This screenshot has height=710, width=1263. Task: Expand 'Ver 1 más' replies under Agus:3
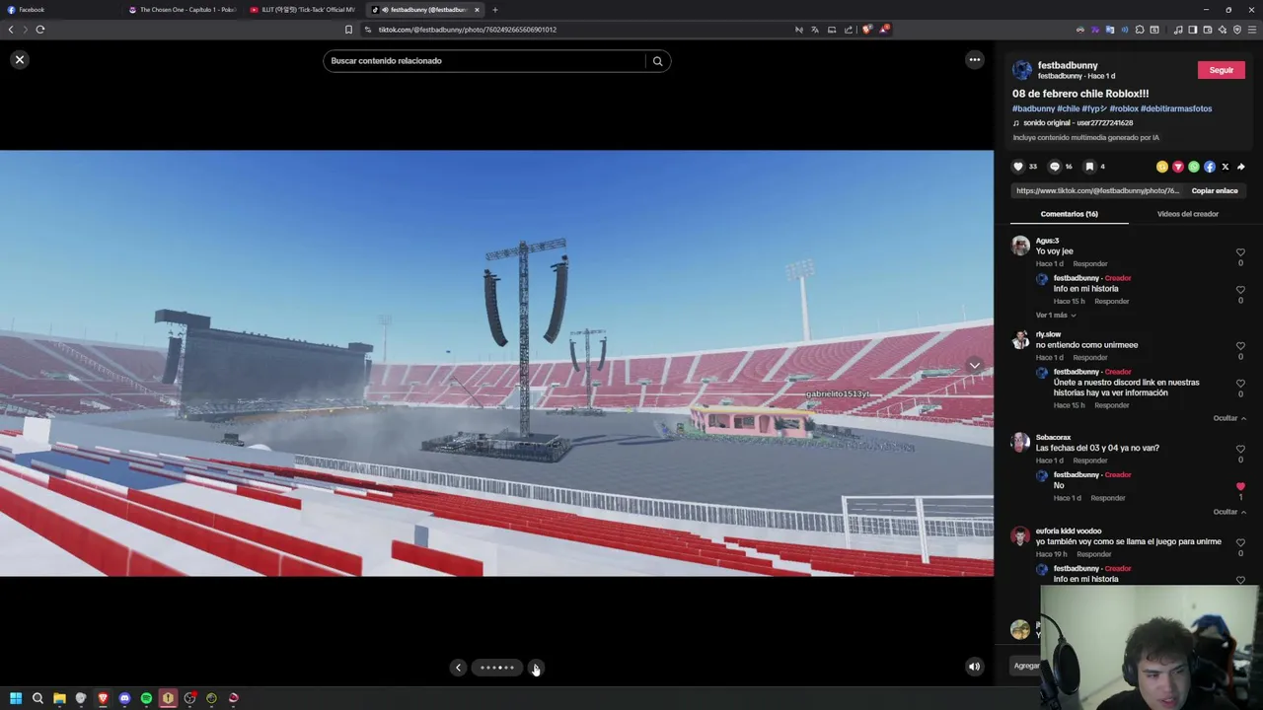pyautogui.click(x=1055, y=316)
